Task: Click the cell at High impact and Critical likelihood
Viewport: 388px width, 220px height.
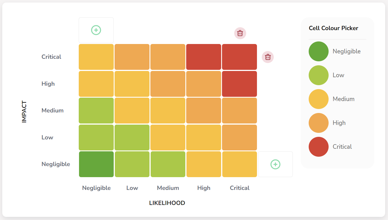Action: click(239, 84)
